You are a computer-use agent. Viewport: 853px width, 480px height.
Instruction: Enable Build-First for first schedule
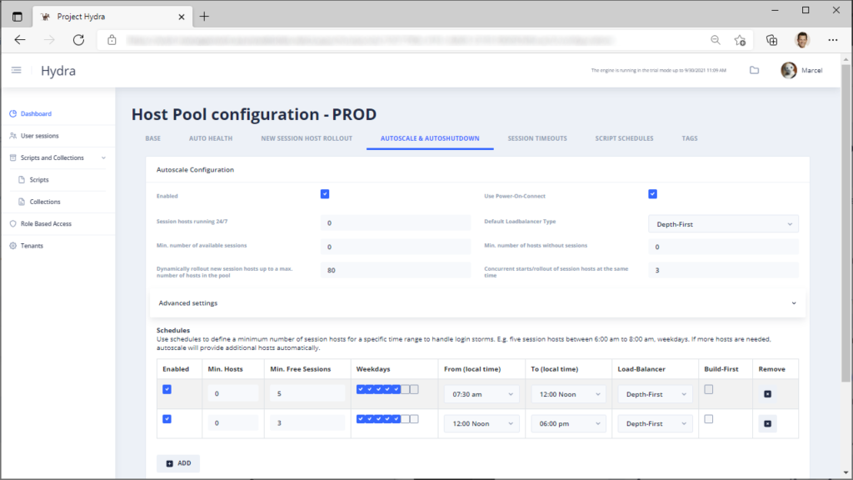[708, 390]
